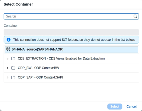The height and width of the screenshot is (111, 142).
Task: Click the grey Container path field
Action: (71, 32)
